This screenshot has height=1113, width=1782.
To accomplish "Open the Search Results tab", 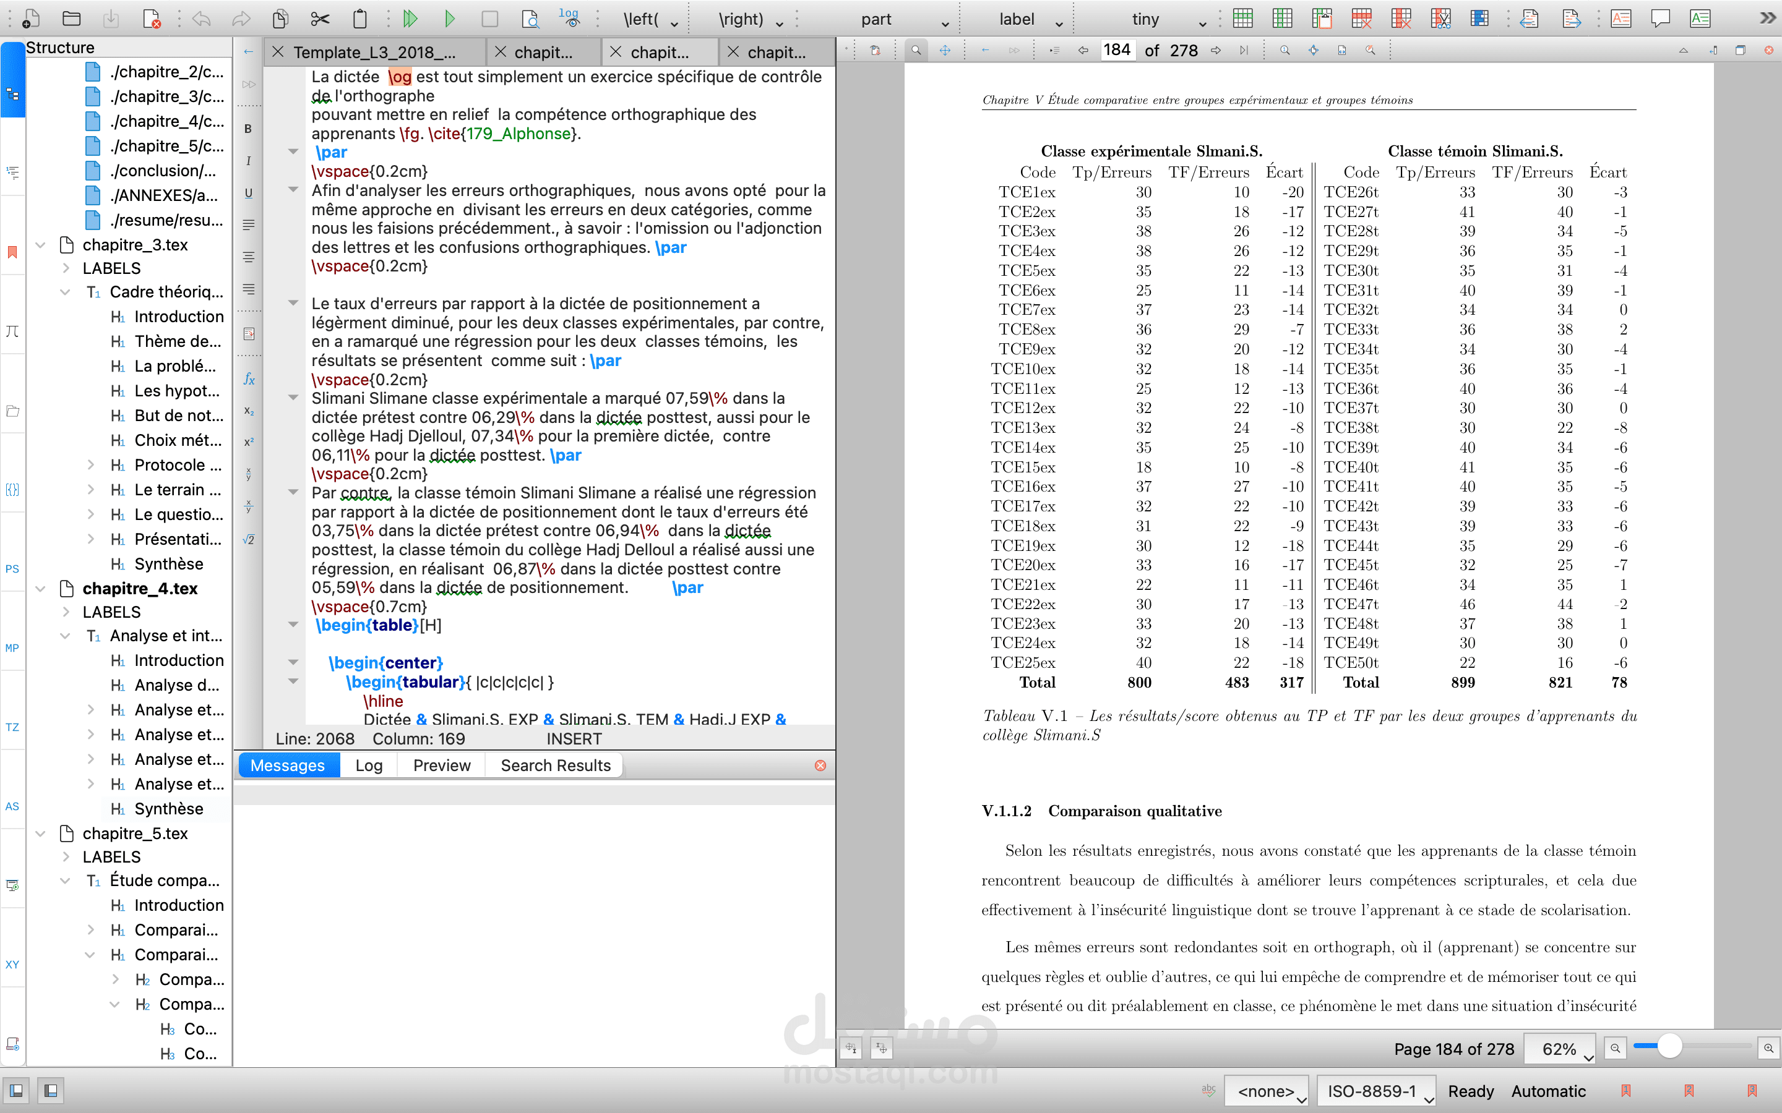I will 555,765.
